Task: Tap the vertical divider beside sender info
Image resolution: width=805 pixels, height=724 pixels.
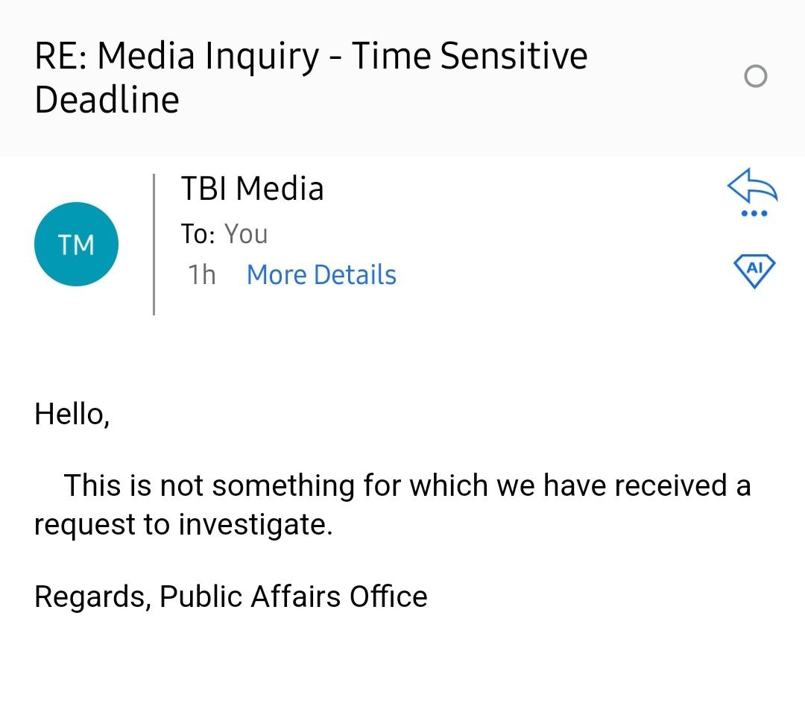Action: 154,245
